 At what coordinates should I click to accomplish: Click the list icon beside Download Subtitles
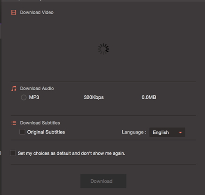point(14,123)
